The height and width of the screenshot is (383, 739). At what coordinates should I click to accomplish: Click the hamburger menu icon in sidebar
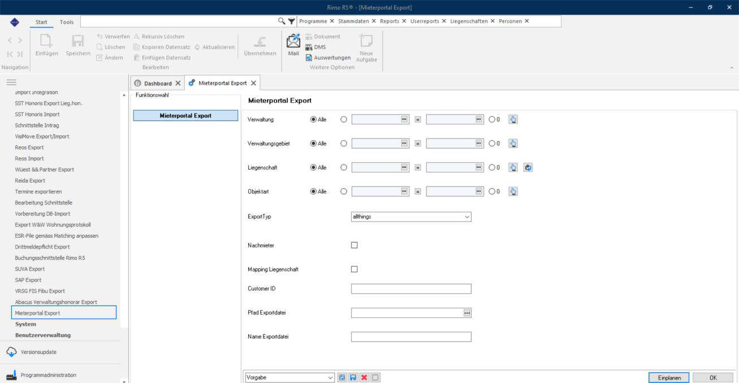click(x=10, y=82)
